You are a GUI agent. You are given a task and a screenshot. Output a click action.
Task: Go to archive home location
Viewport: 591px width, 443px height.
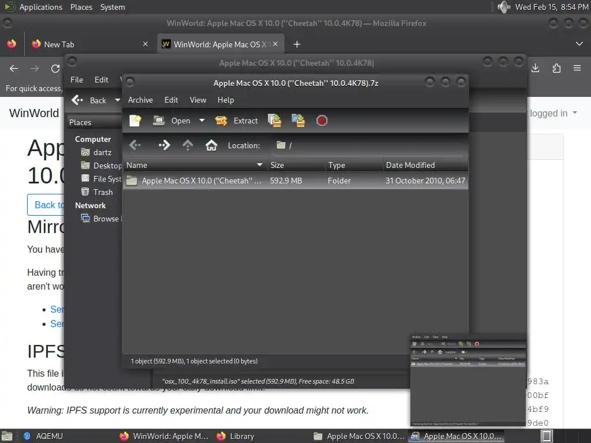pyautogui.click(x=211, y=145)
